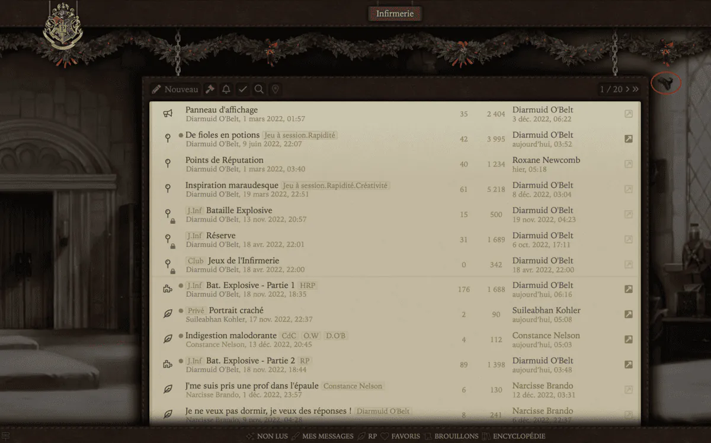Click puzzle icon of Bat. Explosive - Partie 1
711x443 pixels.
click(168, 289)
